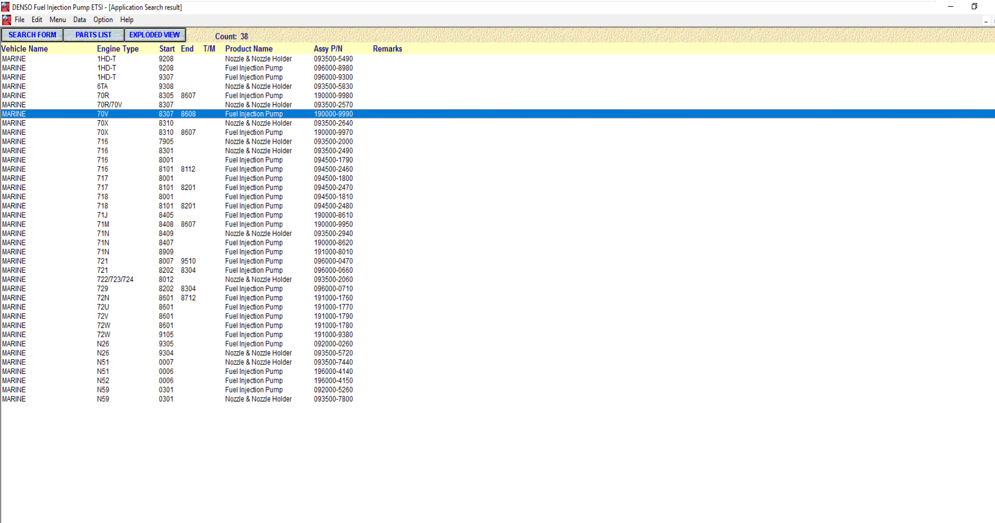Click start date 7905 for engine 716
This screenshot has height=523, width=995.
pos(166,142)
